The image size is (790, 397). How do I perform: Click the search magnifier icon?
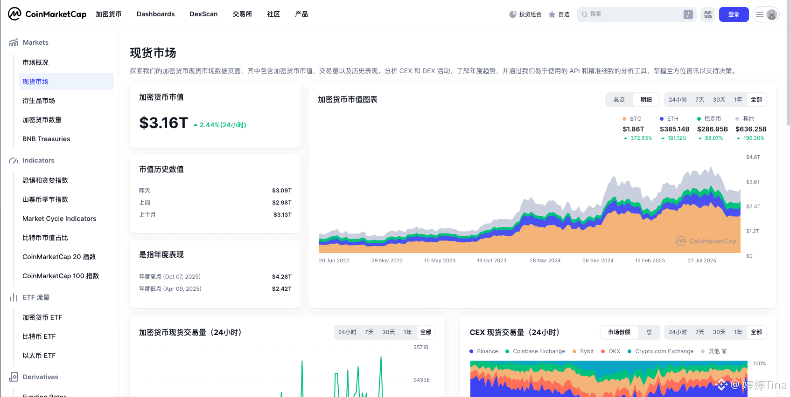click(x=585, y=14)
